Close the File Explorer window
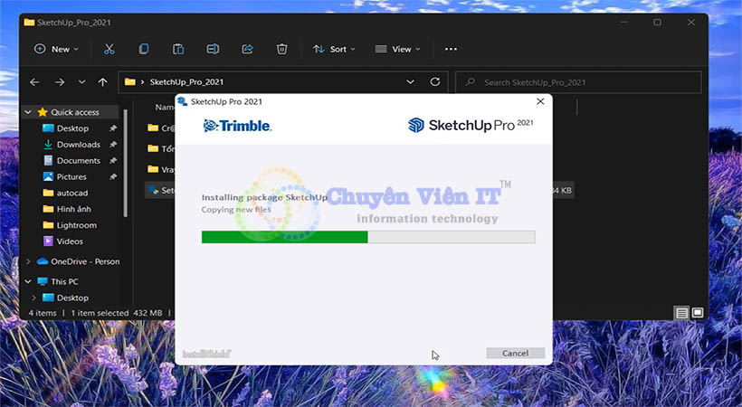Viewport: 742px width, 407px height. pos(691,23)
